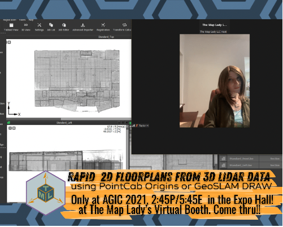
Task: Start the Registration tool
Action: click(x=103, y=27)
